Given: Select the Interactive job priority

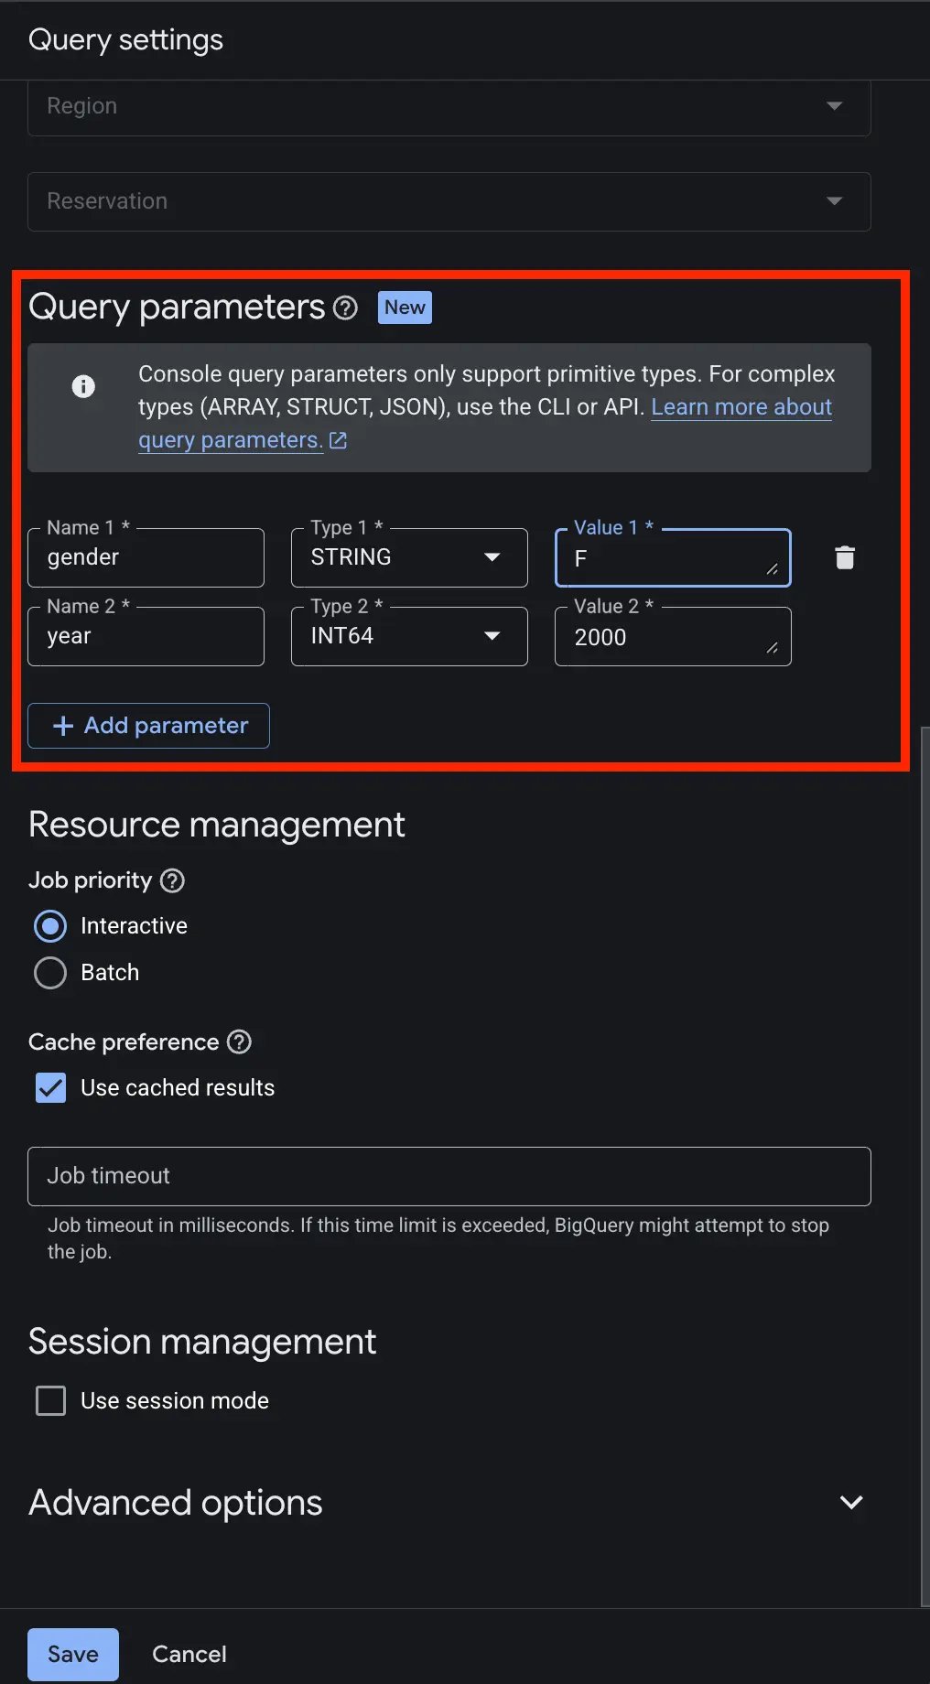Looking at the screenshot, I should click(50, 926).
